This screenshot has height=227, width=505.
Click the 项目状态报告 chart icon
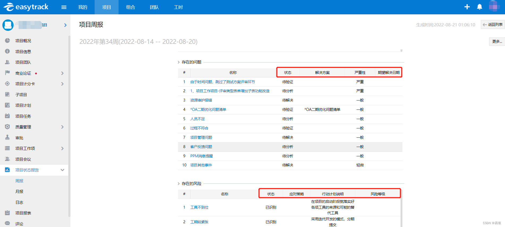click(7, 170)
